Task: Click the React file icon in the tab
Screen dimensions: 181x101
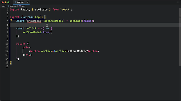Action: point(16,2)
